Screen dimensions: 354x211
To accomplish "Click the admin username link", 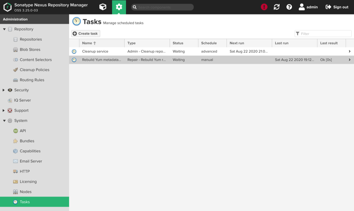I will (x=312, y=7).
